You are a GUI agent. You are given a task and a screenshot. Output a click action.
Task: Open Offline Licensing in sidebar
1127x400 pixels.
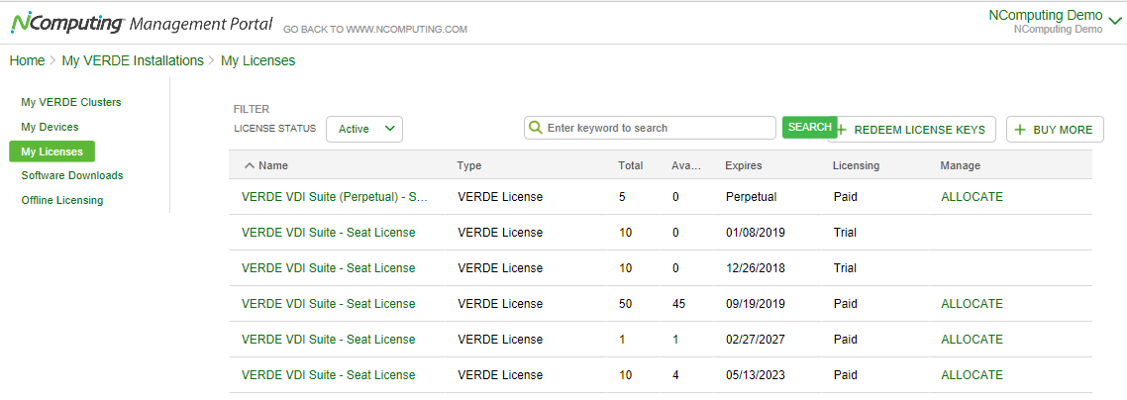[61, 200]
